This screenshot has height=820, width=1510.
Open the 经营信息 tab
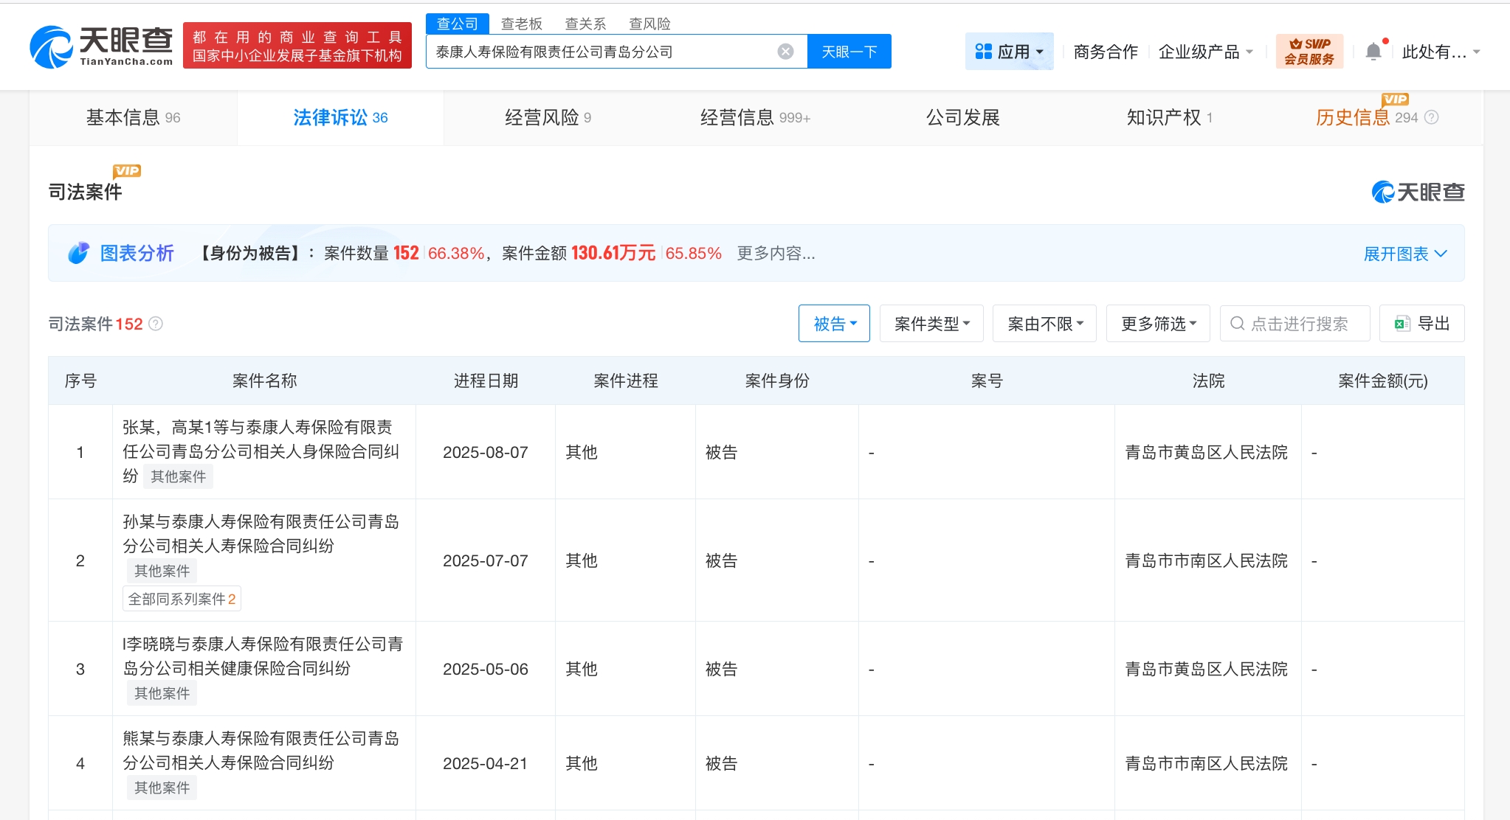pos(755,117)
